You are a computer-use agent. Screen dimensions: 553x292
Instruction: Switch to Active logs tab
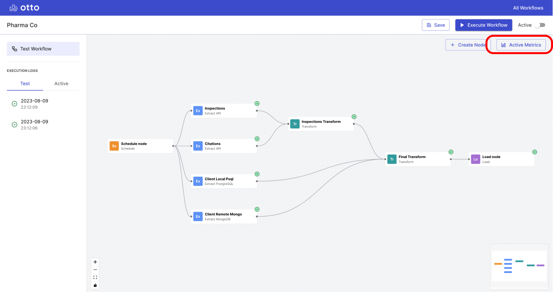coord(61,84)
